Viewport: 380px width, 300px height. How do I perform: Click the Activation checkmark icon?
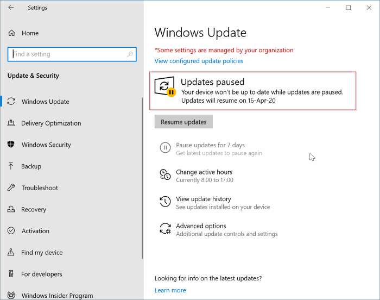click(11, 230)
